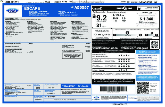Click the U.S. Government Safety Ratings header
165x107 pixels.
tap(113, 51)
